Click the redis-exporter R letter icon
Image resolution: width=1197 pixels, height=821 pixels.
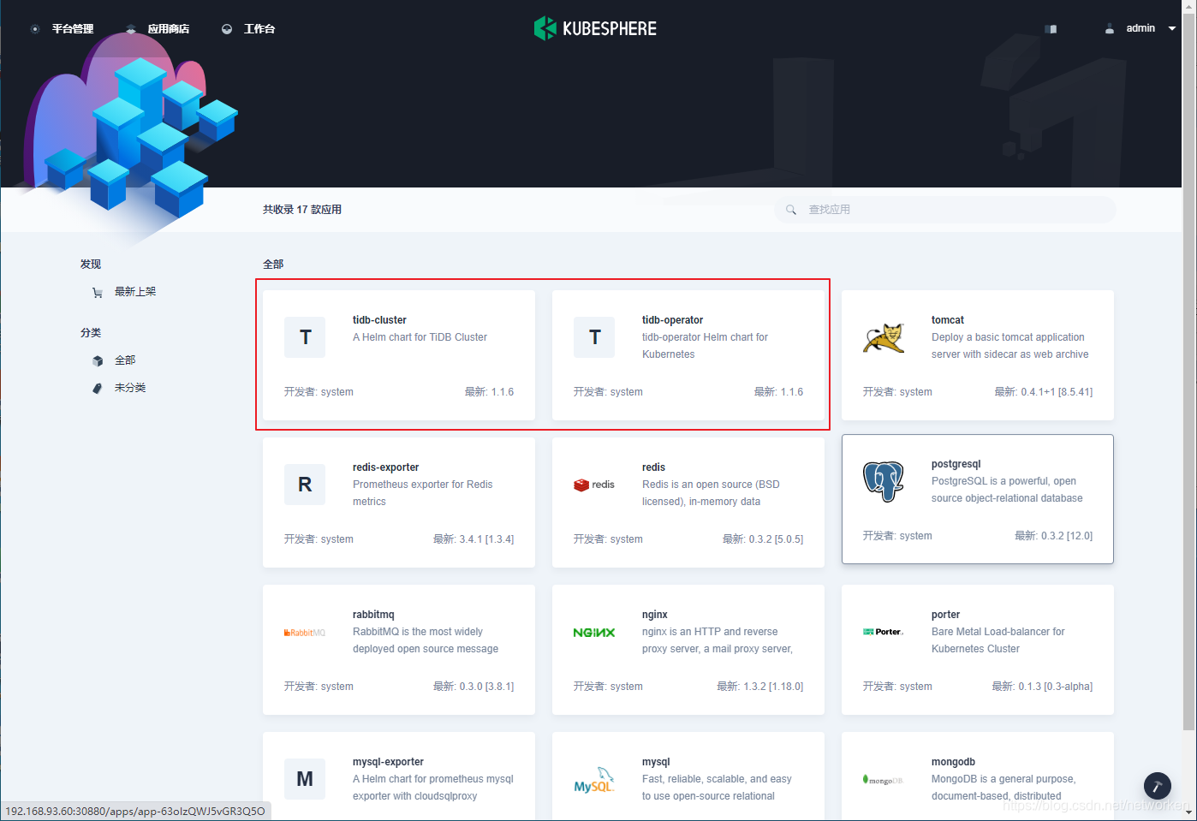(305, 485)
